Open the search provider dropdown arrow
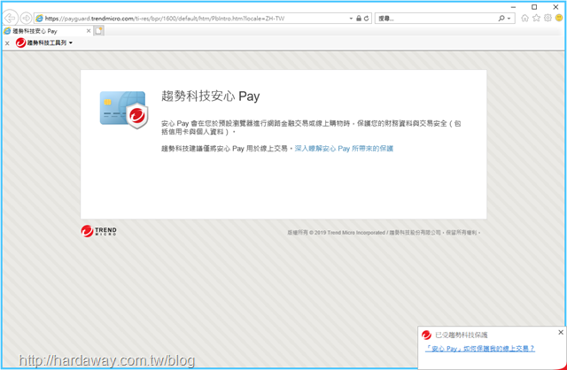The image size is (567, 370). click(509, 19)
